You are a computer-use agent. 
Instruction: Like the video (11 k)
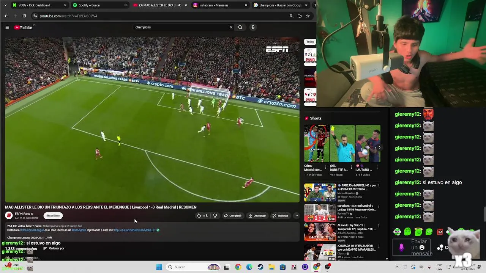202,216
